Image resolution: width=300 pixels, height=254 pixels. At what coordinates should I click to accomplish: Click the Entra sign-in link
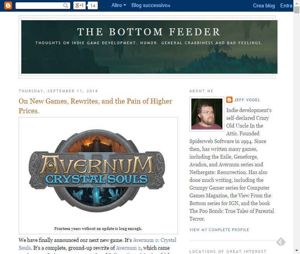click(x=286, y=5)
